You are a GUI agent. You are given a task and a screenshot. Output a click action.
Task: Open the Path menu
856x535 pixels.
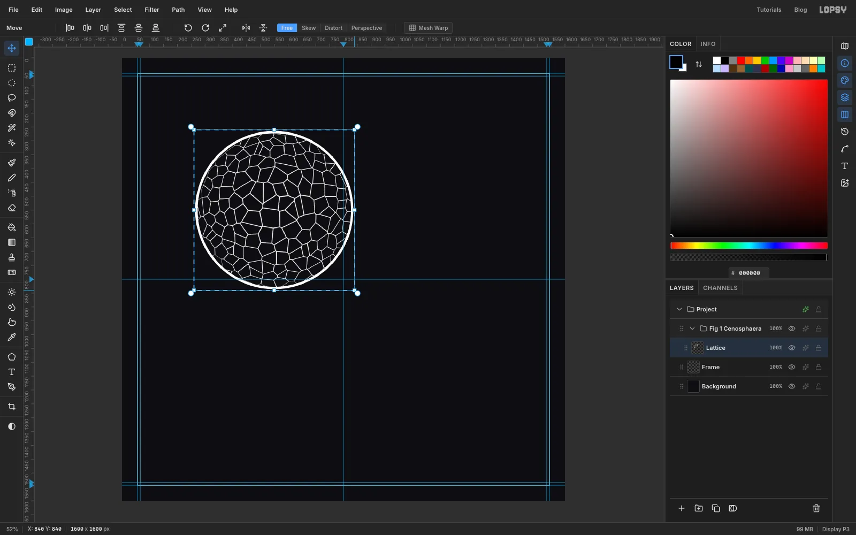[178, 10]
